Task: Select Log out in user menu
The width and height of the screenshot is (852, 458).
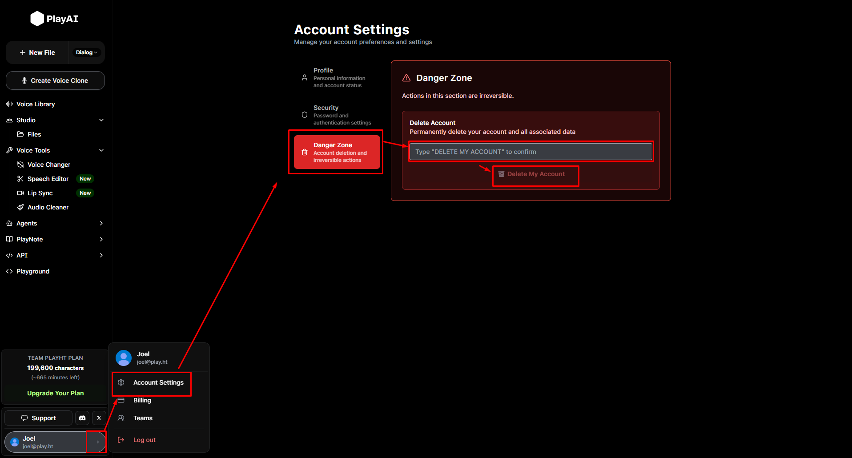Action: click(x=145, y=440)
